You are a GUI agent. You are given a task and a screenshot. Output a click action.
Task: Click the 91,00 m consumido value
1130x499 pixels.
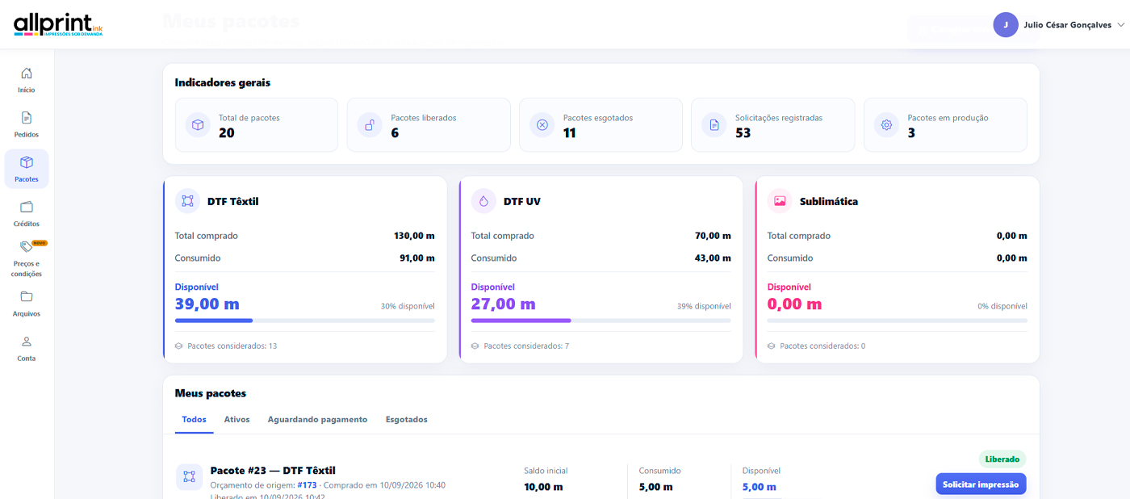coord(418,258)
